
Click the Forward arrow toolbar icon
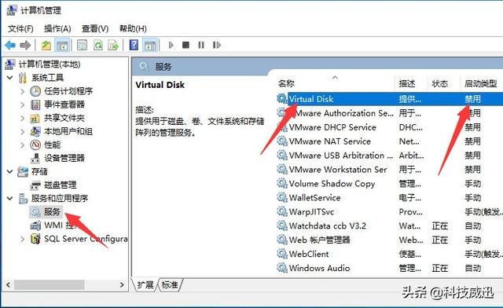(x=25, y=46)
